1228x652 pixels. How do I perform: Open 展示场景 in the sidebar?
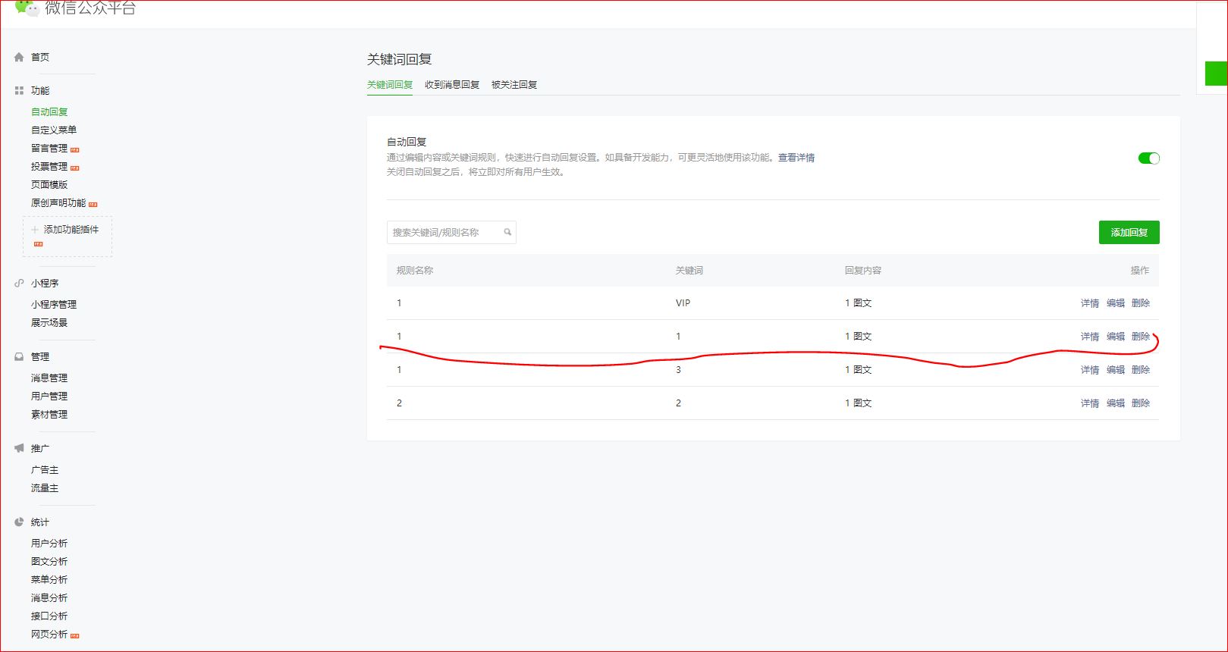tap(49, 323)
